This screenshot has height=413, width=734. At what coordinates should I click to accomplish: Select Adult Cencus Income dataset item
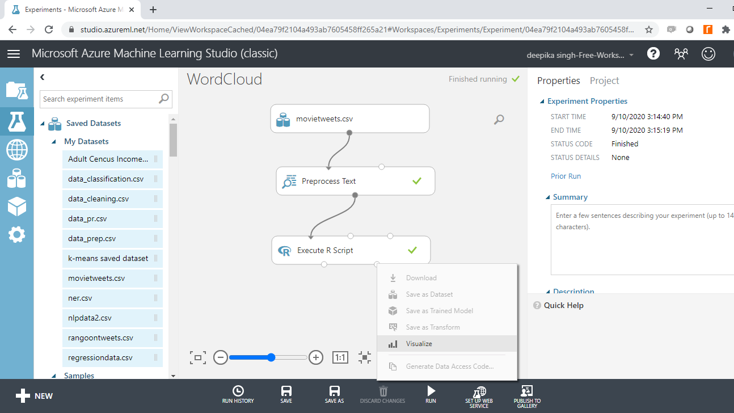point(112,159)
